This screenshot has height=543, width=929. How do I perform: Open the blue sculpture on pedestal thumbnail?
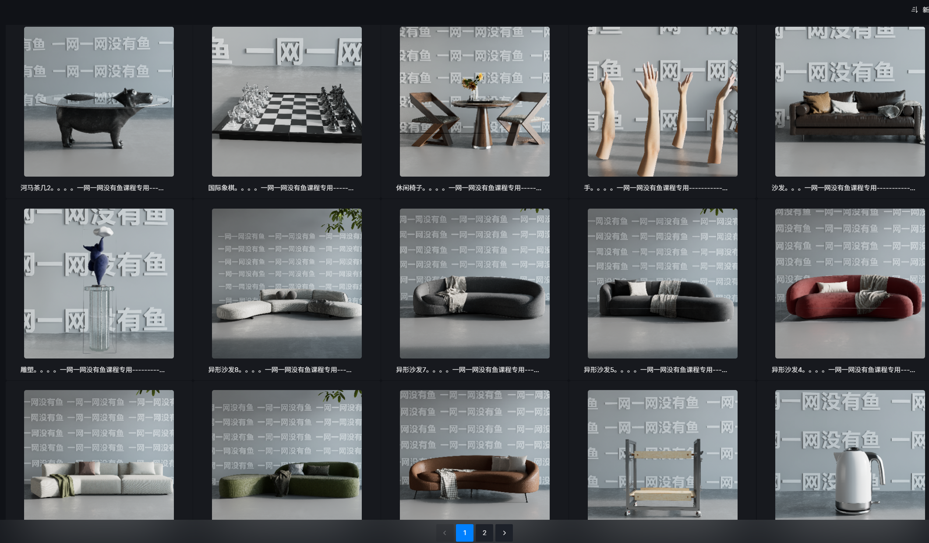click(99, 283)
